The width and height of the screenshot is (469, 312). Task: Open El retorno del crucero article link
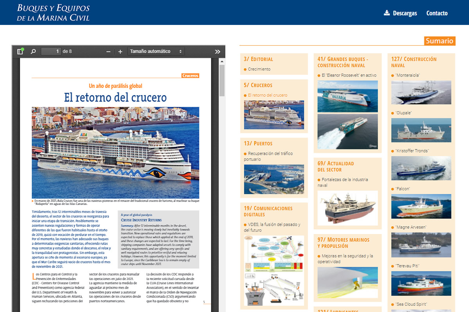[x=268, y=95]
